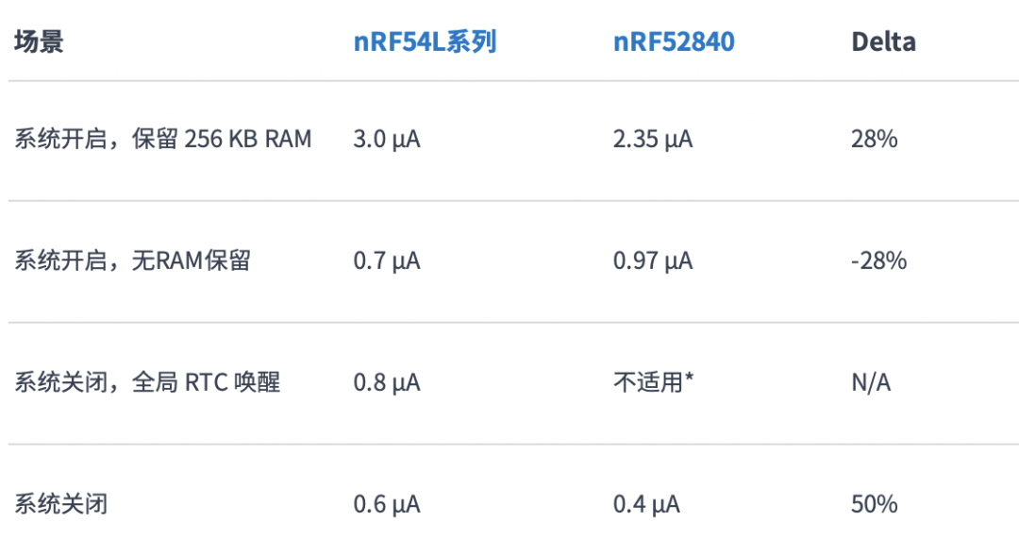1019x556 pixels.
Task: Click the Delta column header
Action: [883, 42]
